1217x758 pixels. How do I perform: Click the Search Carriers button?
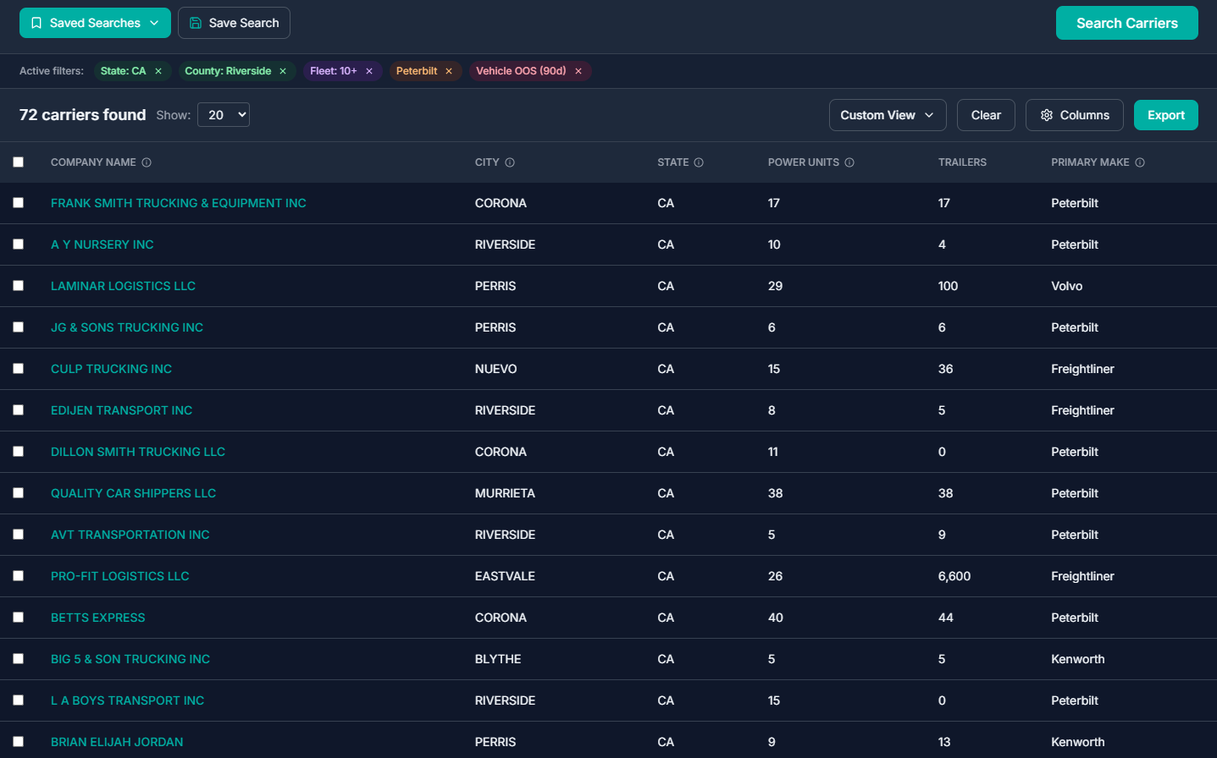coord(1126,23)
